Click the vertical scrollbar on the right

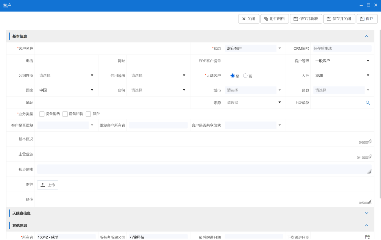(x=380, y=113)
